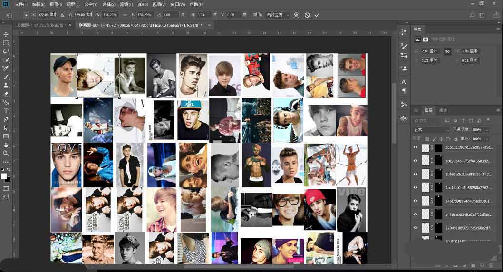The width and height of the screenshot is (503, 272).
Task: Select the Zoom magnifier tool
Action: 6,154
